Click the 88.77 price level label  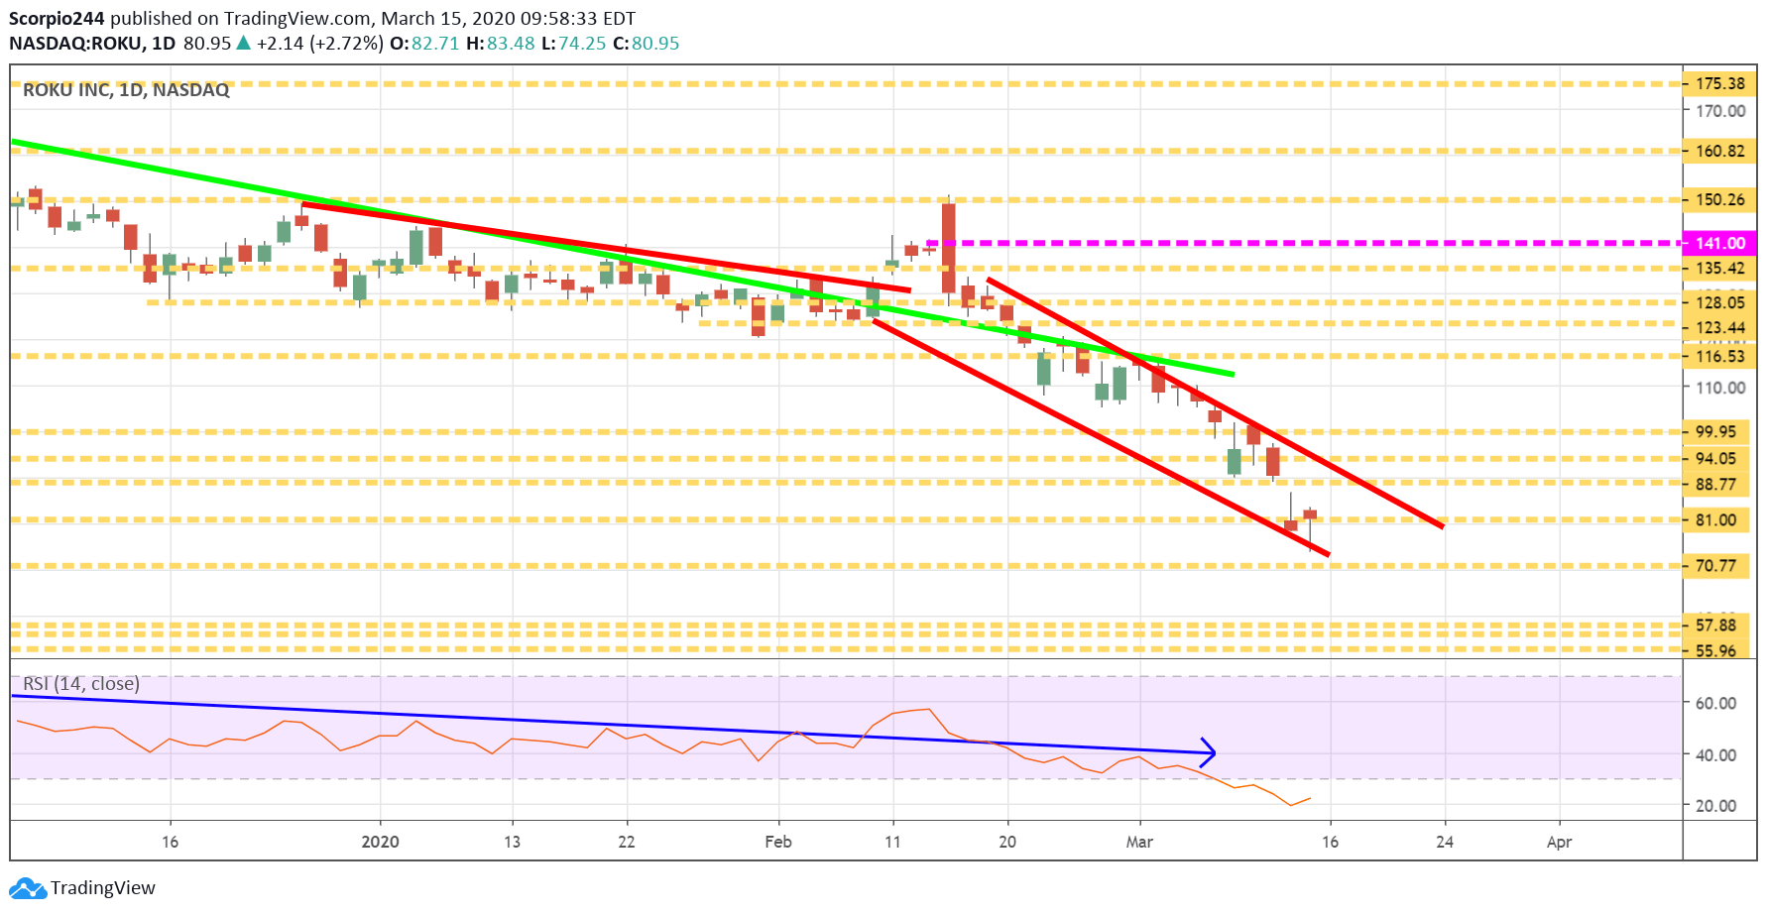pos(1715,485)
